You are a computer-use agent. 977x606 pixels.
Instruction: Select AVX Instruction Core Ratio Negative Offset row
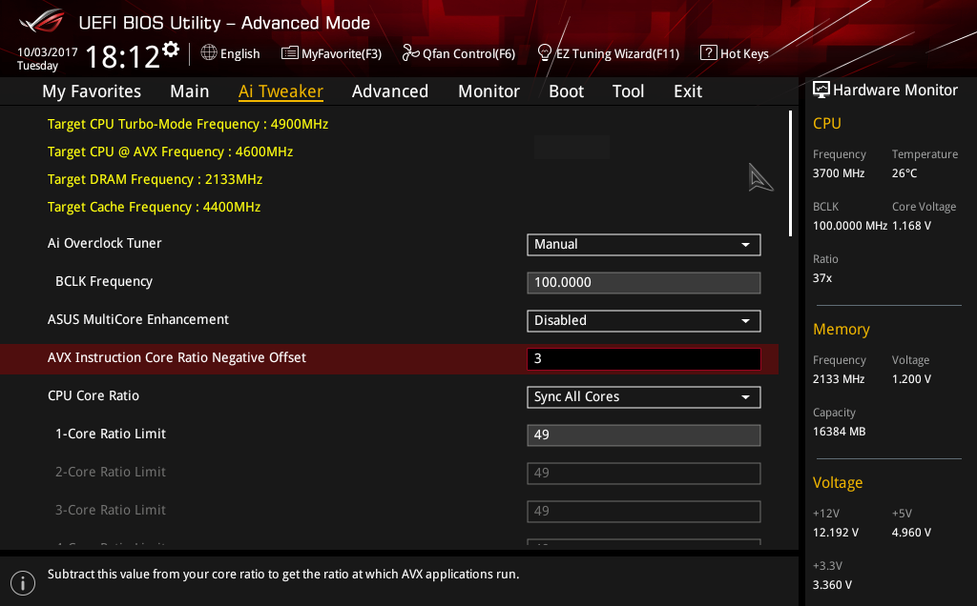point(389,359)
